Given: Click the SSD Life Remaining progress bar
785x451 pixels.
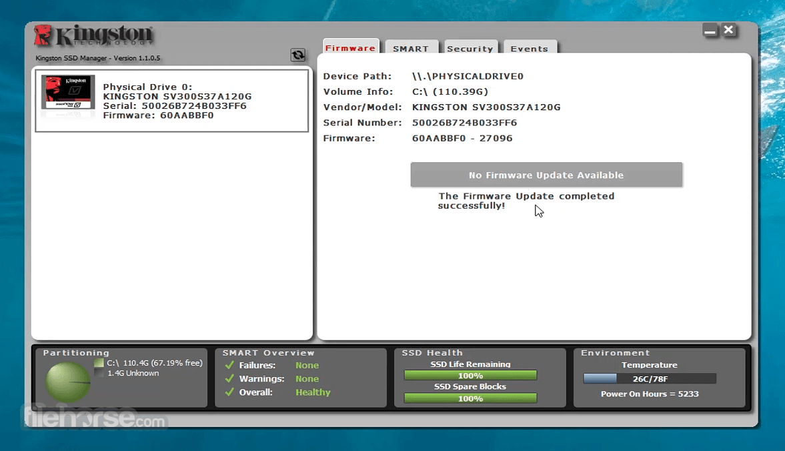Looking at the screenshot, I should (x=470, y=375).
